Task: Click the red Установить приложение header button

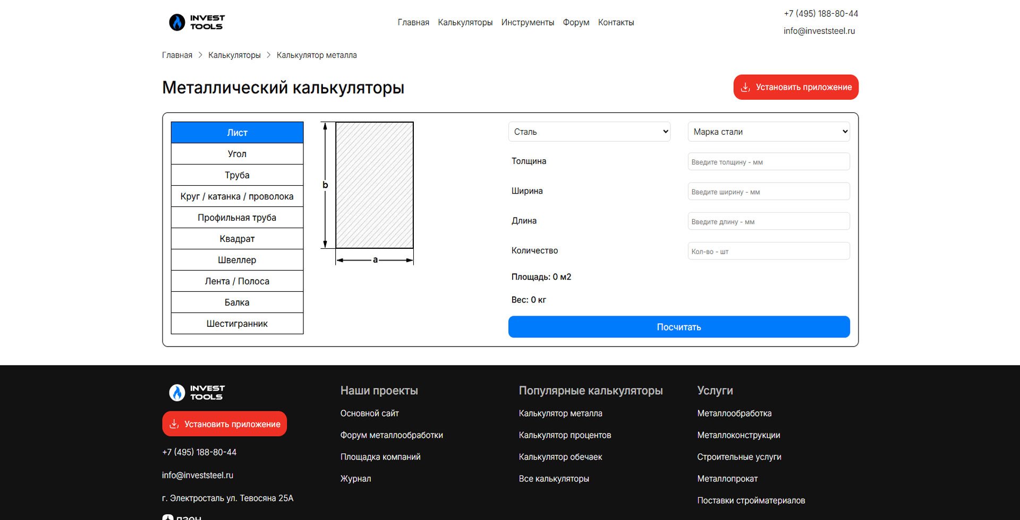Action: pyautogui.click(x=795, y=87)
